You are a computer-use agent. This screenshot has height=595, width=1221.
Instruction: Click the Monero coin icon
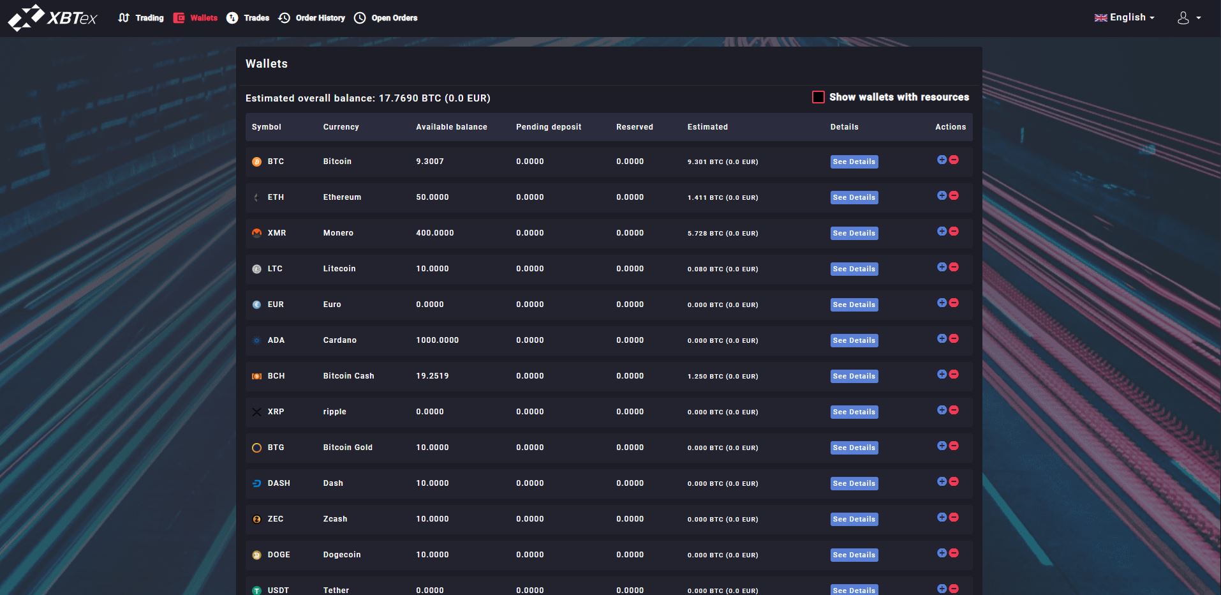click(x=256, y=234)
